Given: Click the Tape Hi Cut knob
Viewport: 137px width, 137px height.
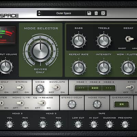Looking at the screenshot, I should coord(94,124).
